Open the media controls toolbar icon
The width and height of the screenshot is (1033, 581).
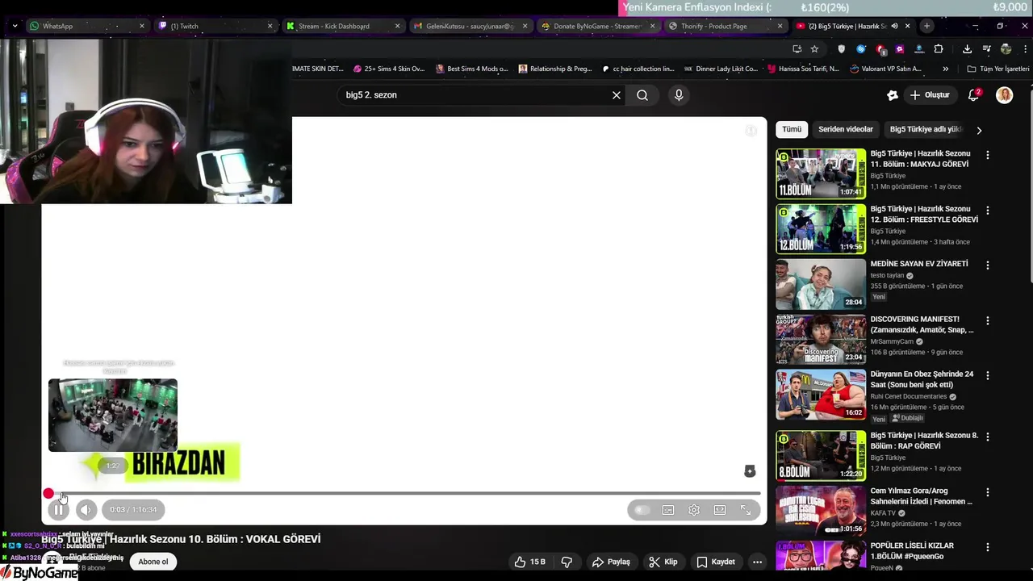[x=986, y=49]
